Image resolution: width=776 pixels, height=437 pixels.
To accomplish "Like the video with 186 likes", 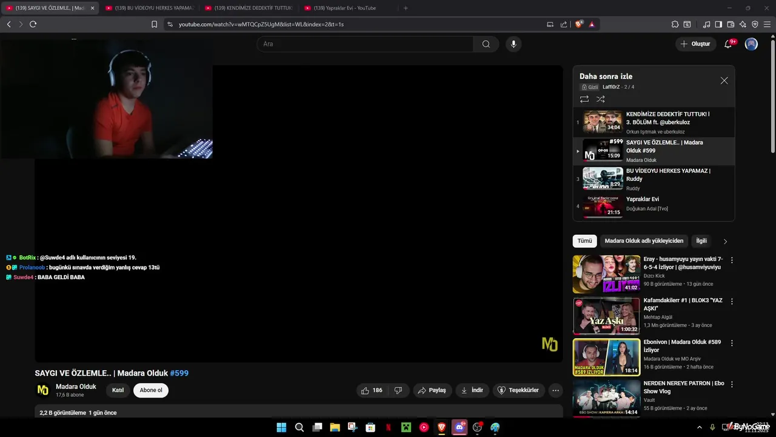I will (x=372, y=390).
